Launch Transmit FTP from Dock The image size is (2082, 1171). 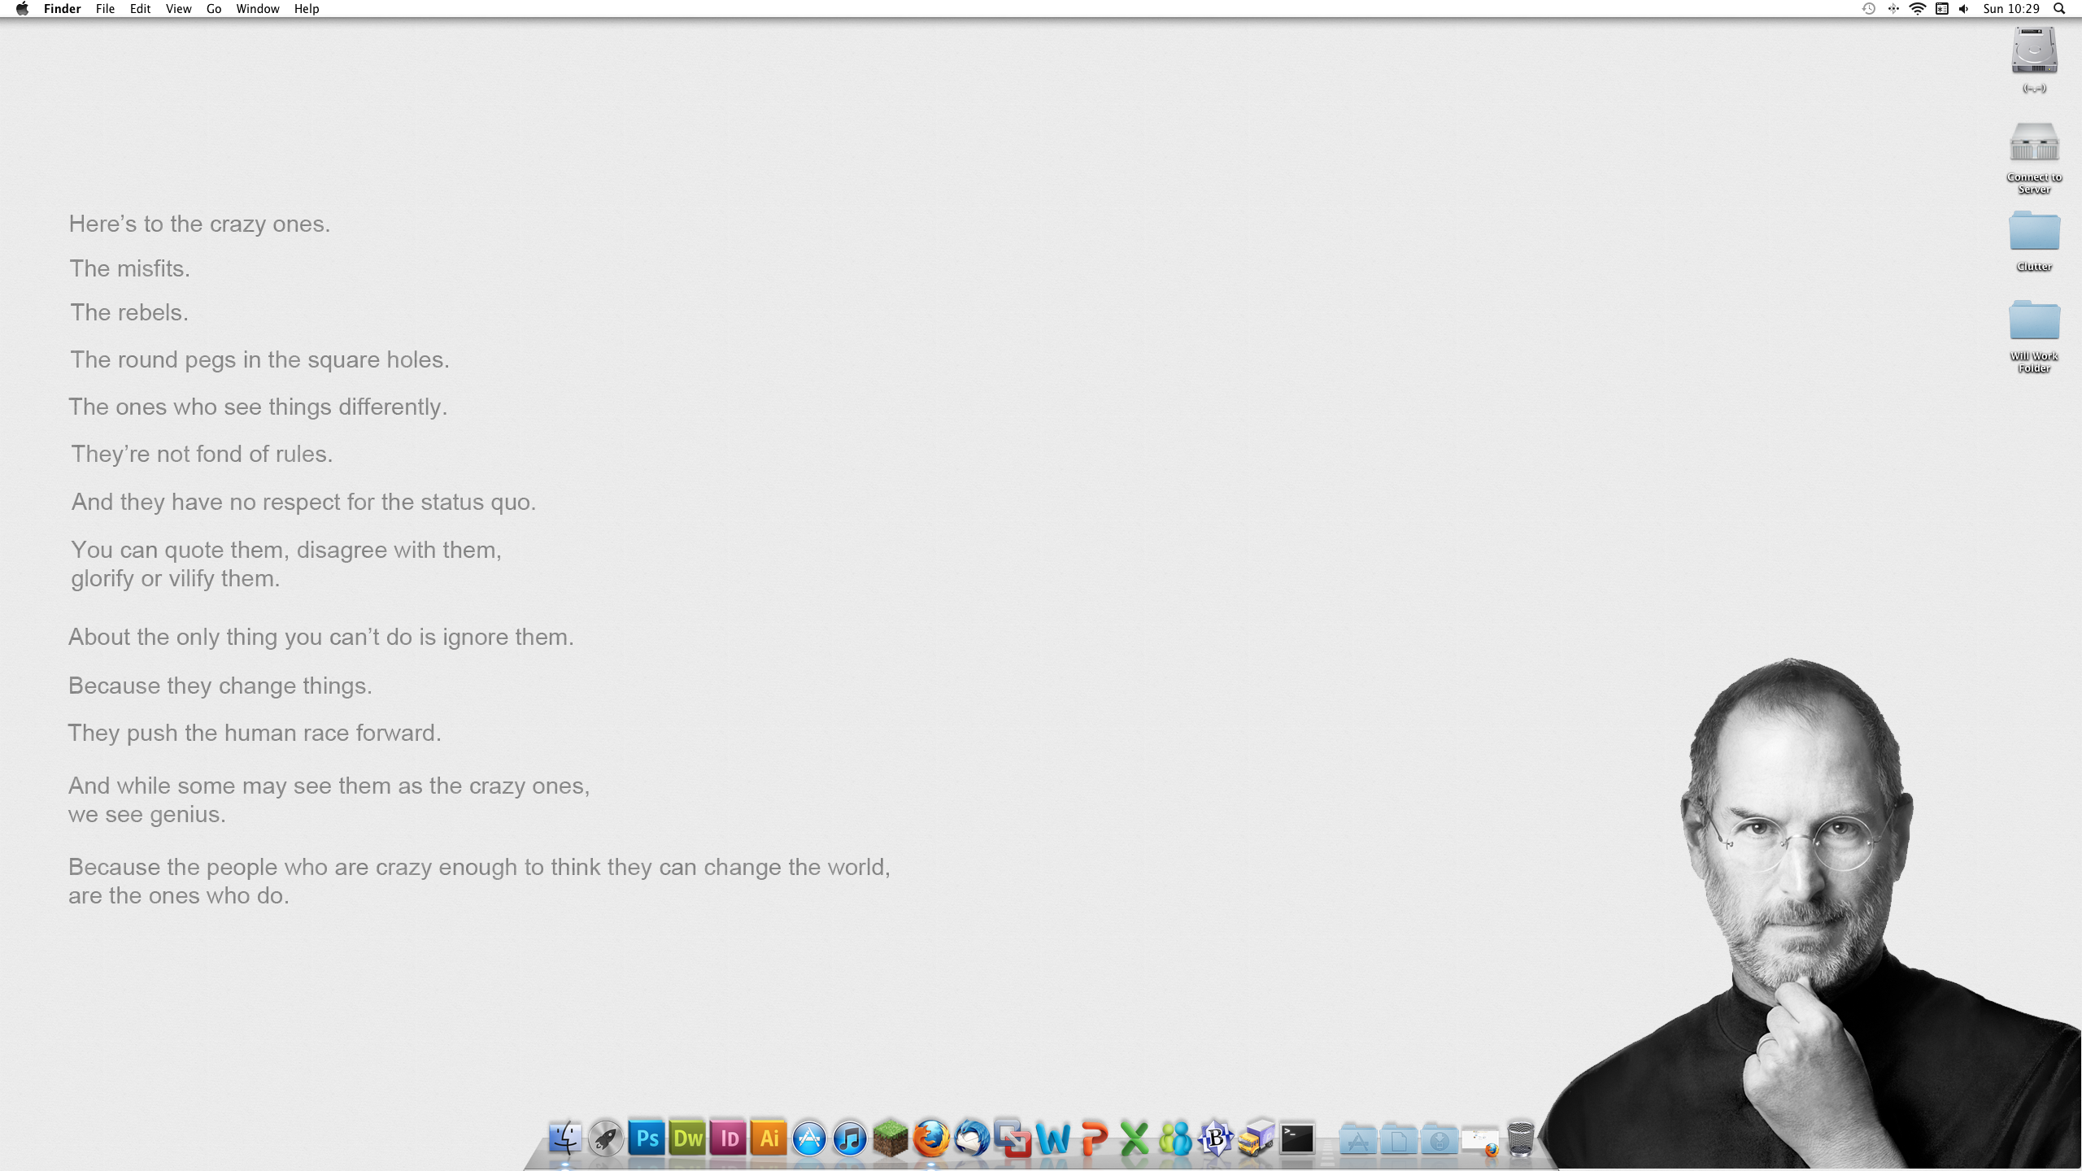[x=1258, y=1138]
